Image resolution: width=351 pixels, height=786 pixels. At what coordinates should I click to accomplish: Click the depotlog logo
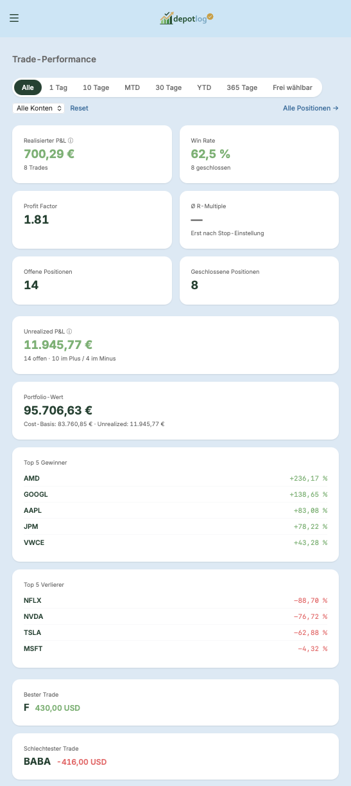(x=186, y=18)
